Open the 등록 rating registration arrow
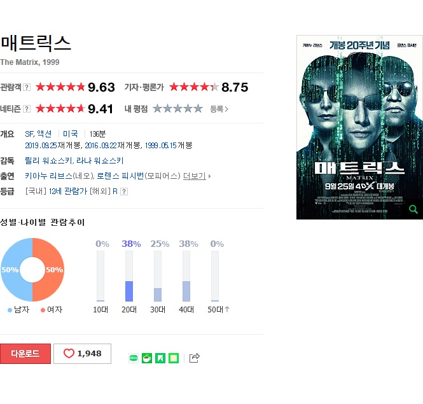Screen dimensions: 423x404 click(x=219, y=109)
